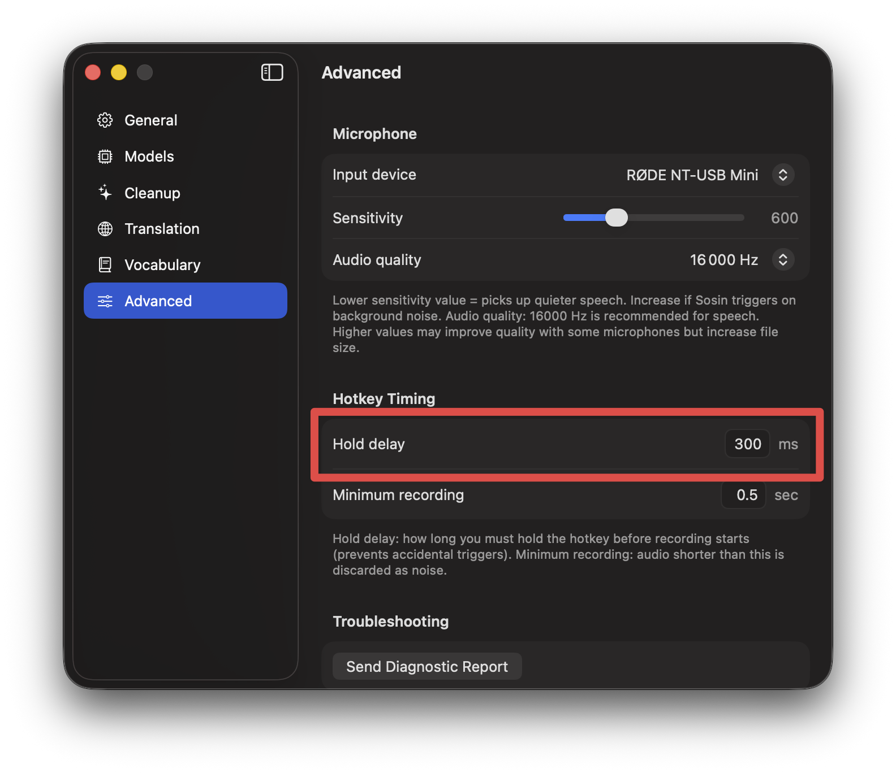Choose the 16 000 Hz quality value

tap(723, 260)
